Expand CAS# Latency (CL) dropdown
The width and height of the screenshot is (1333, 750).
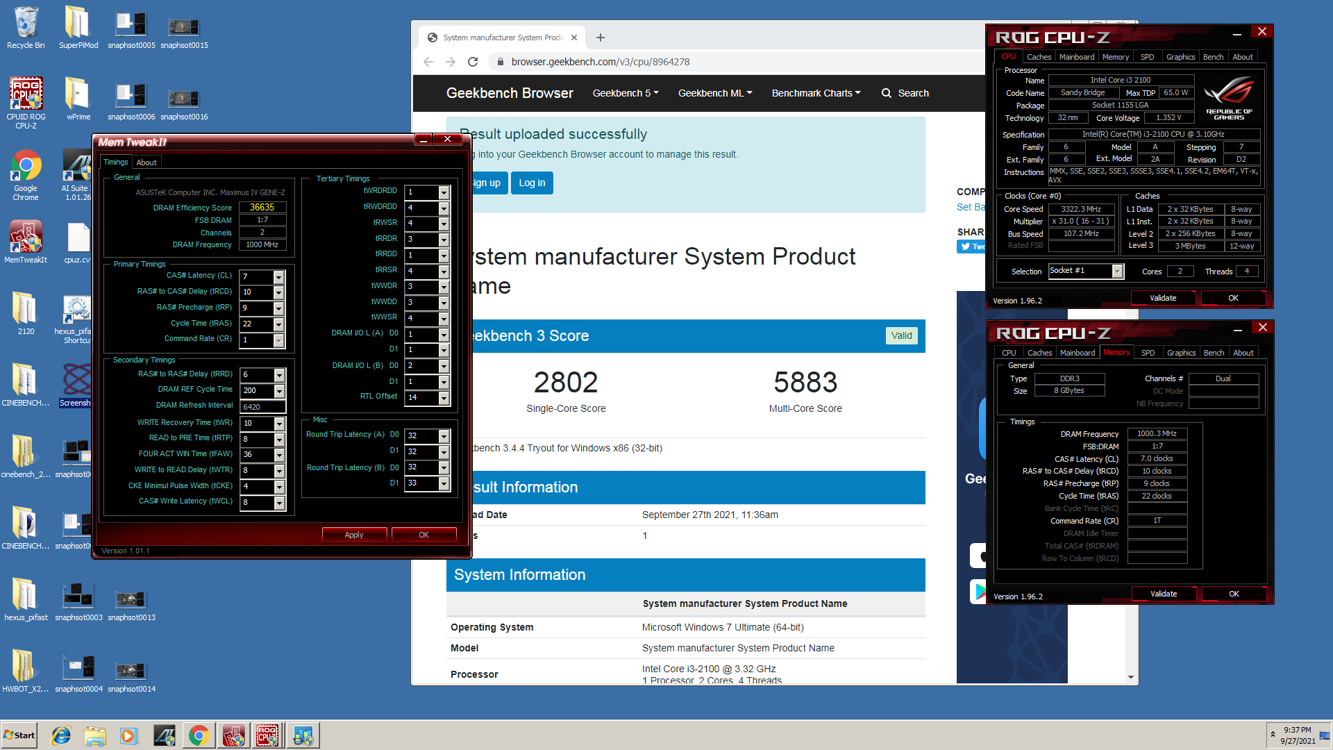click(x=278, y=276)
